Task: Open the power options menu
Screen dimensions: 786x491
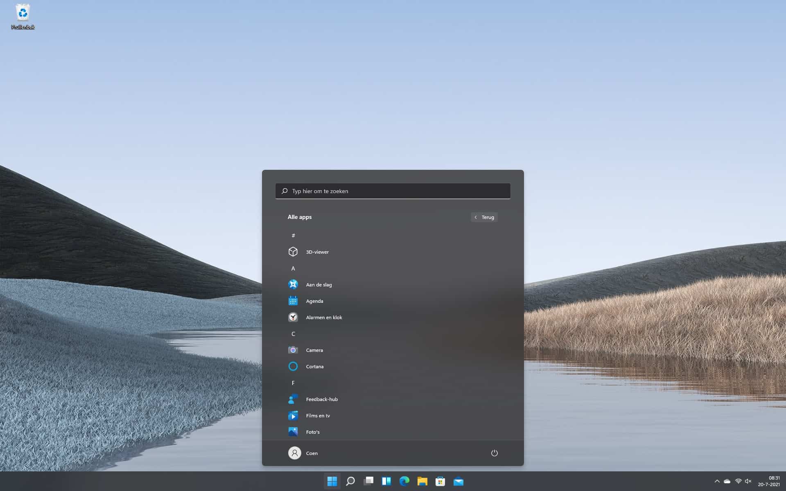Action: [495, 453]
